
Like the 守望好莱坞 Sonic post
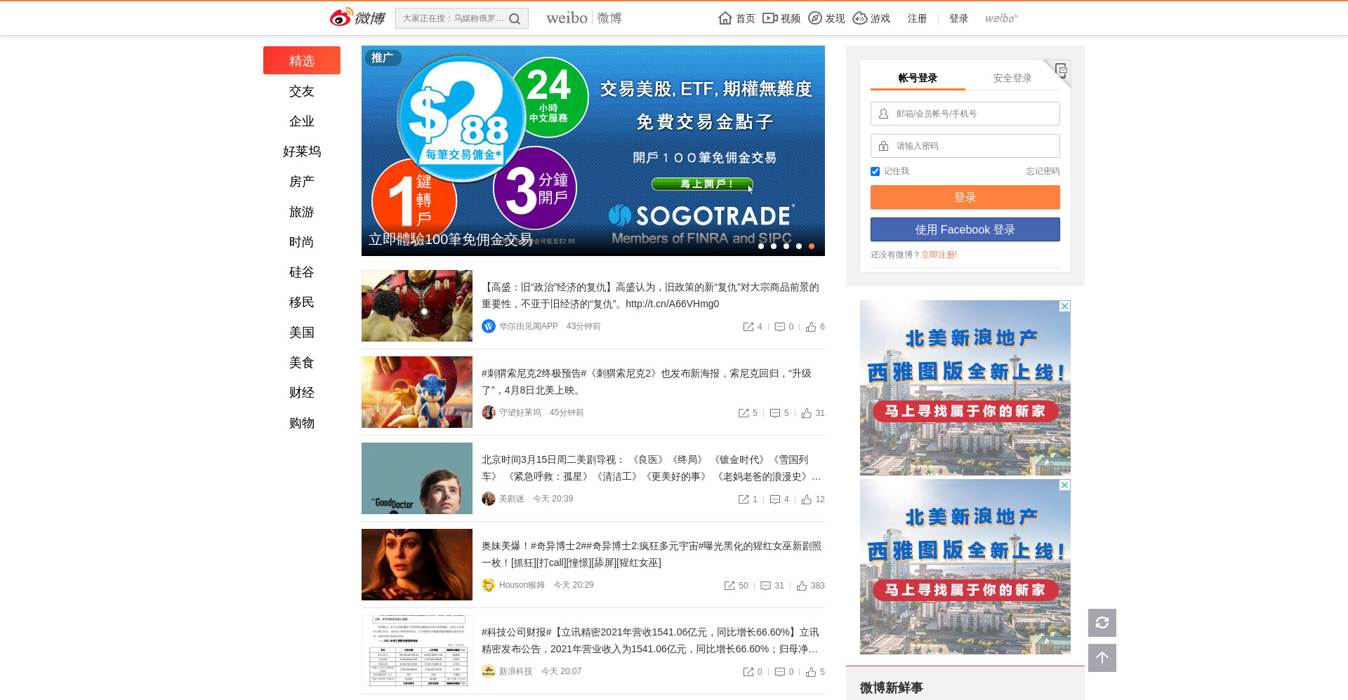click(x=807, y=413)
